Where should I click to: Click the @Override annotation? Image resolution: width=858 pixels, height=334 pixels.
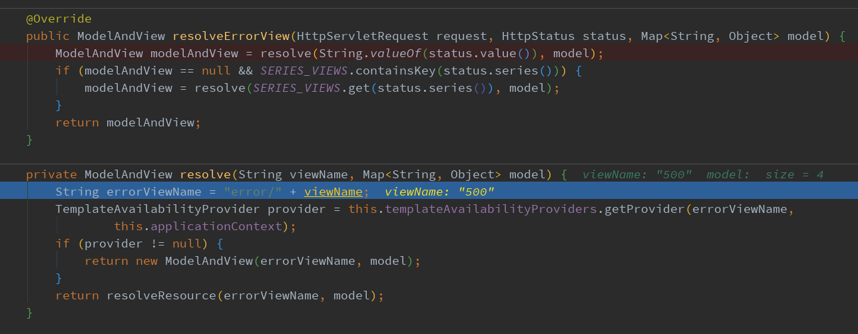pos(59,19)
